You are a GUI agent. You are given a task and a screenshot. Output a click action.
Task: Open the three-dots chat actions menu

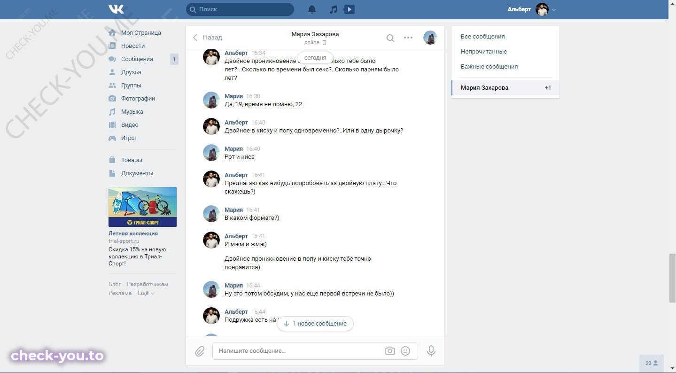pyautogui.click(x=408, y=38)
